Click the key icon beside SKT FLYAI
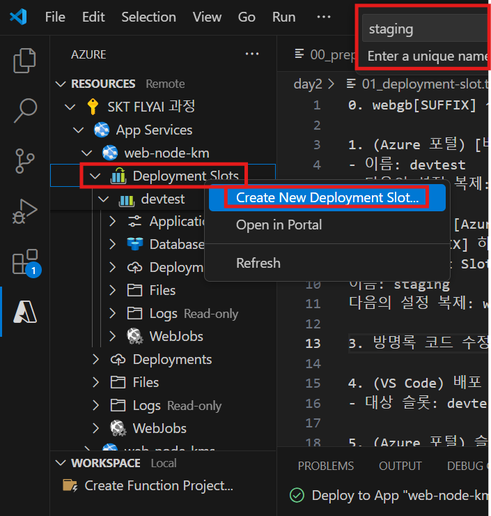 (x=93, y=107)
